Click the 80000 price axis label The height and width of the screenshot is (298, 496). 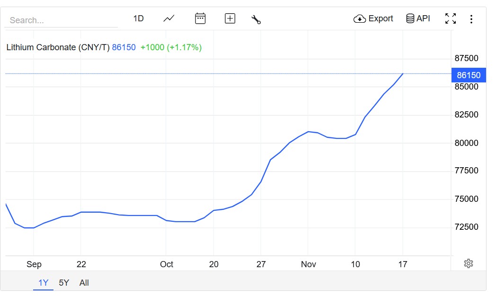coord(466,143)
